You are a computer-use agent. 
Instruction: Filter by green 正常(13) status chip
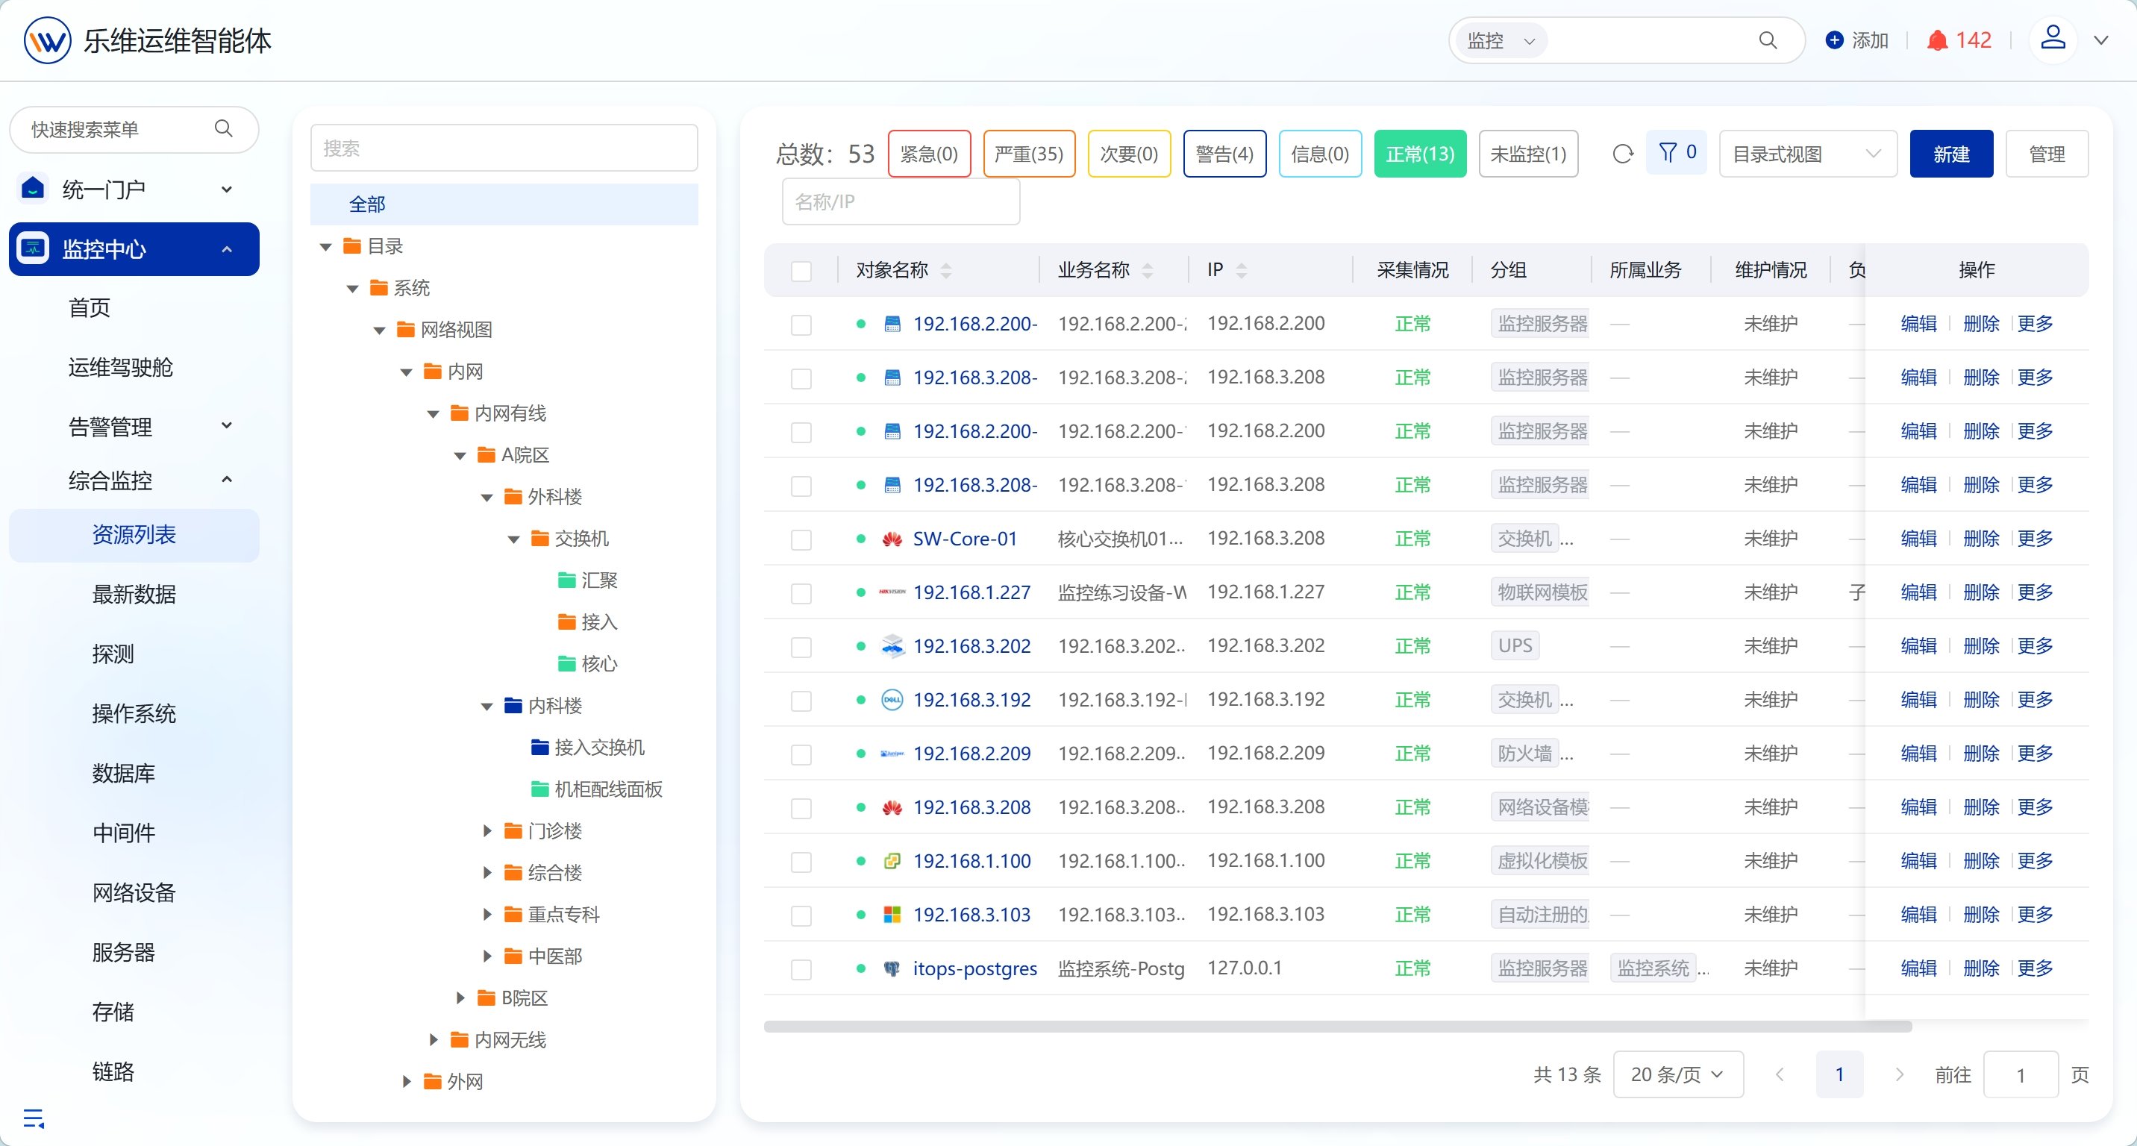tap(1420, 154)
